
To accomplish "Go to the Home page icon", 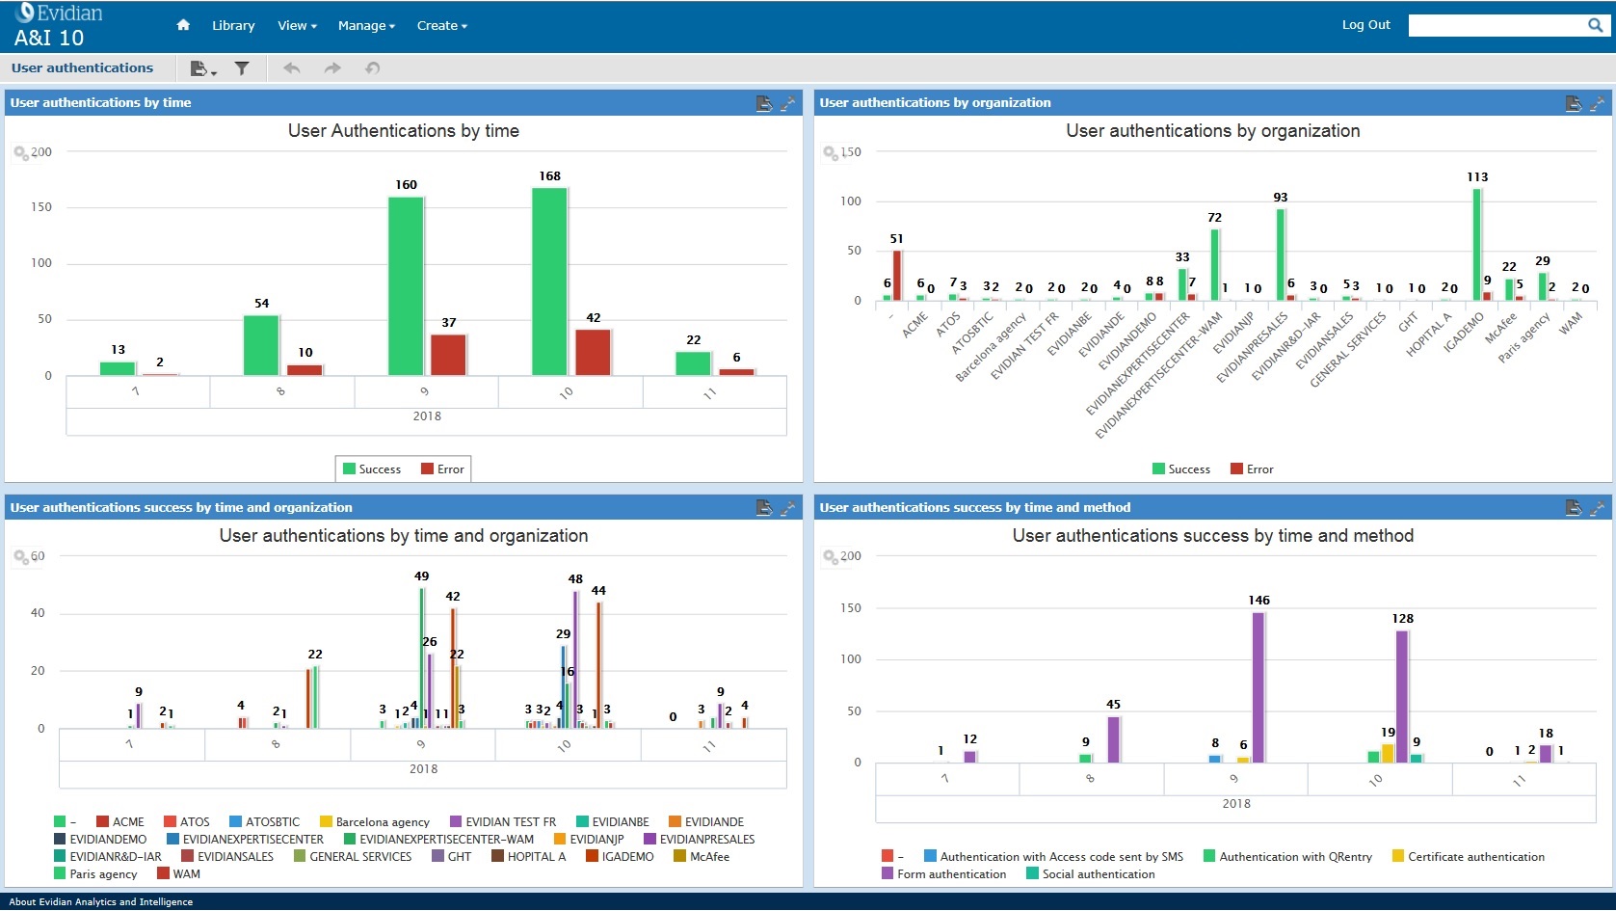I will pos(183,25).
